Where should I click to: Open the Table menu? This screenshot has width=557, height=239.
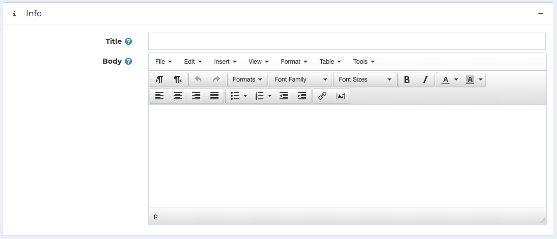[x=330, y=62]
